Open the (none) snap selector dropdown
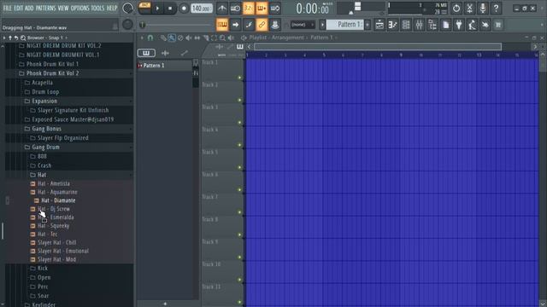Image resolution: width=547 pixels, height=307 pixels. [303, 25]
